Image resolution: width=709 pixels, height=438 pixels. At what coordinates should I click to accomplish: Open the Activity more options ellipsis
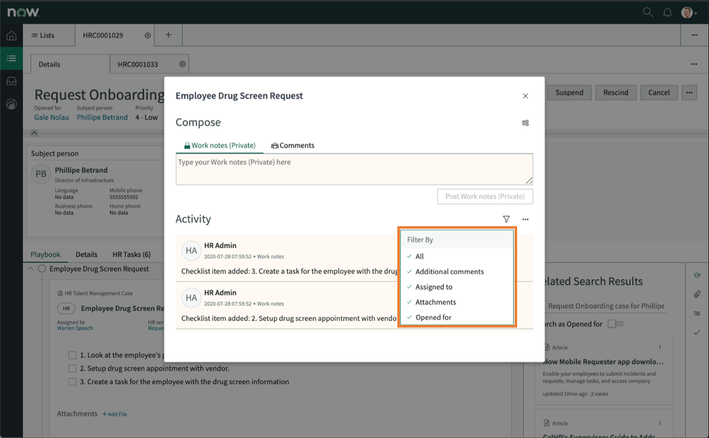pos(525,219)
